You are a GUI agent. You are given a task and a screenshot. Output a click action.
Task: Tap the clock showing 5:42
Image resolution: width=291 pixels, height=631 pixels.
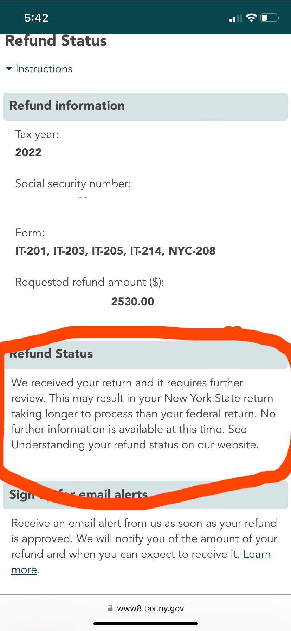pos(36,18)
